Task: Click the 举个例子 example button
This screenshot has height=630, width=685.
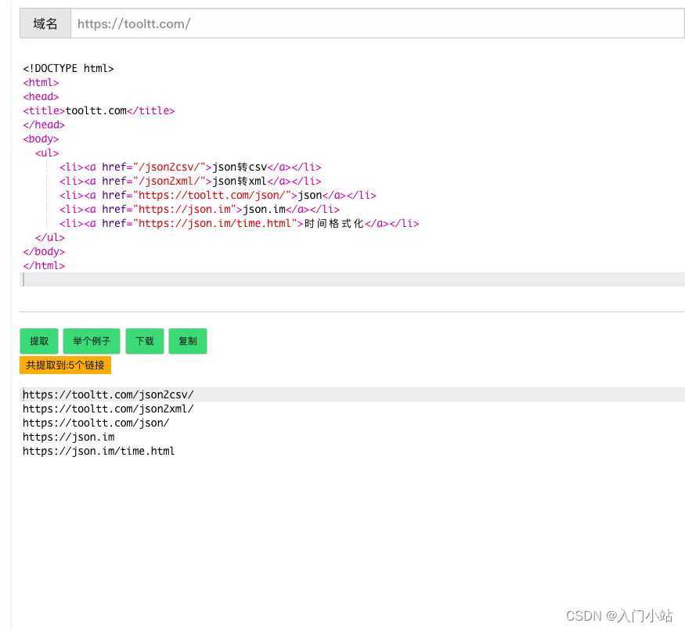Action: [x=92, y=341]
